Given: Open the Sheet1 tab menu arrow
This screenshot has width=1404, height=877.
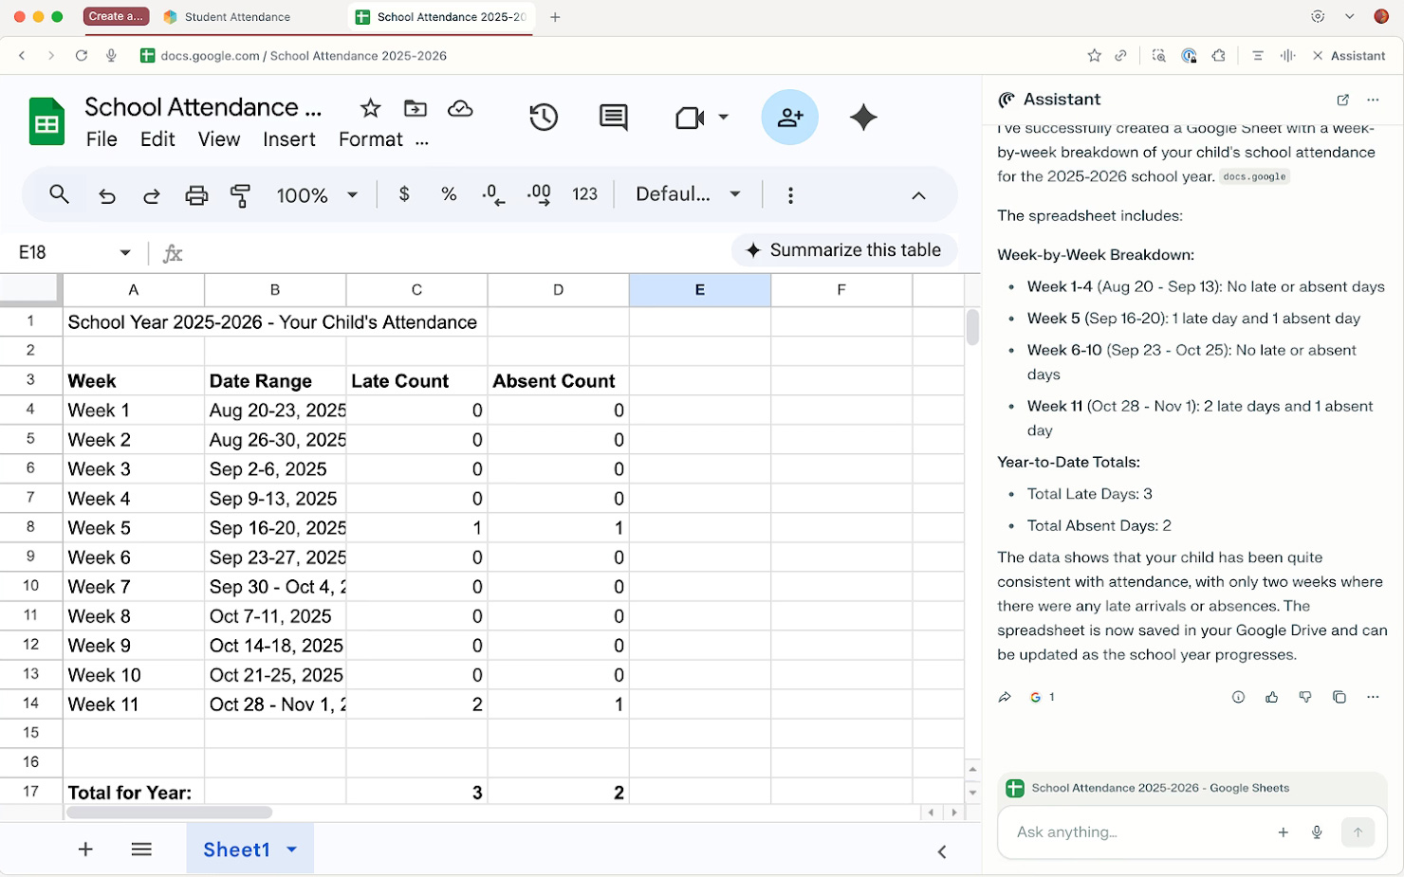Looking at the screenshot, I should 291,850.
